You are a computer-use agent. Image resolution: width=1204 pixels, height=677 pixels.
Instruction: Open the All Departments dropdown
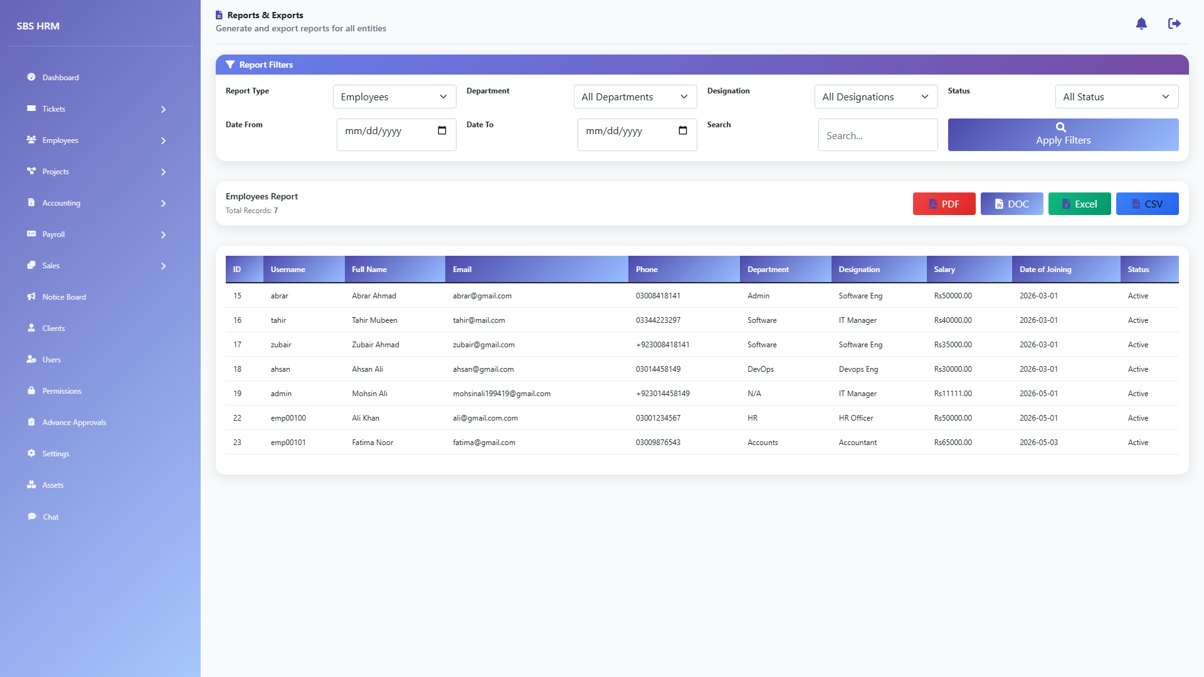635,97
